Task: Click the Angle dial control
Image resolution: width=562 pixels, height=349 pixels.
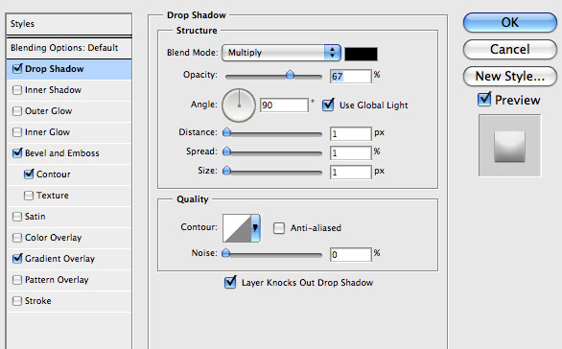Action: [239, 105]
